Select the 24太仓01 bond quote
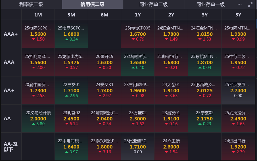The image size is (257, 161). pyautogui.click(x=171, y=90)
